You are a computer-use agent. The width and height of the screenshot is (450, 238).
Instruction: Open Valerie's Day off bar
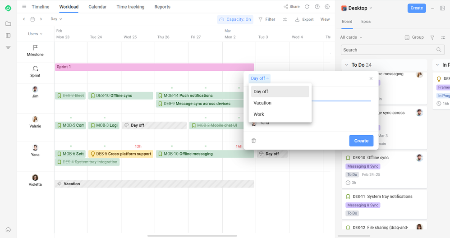point(154,125)
